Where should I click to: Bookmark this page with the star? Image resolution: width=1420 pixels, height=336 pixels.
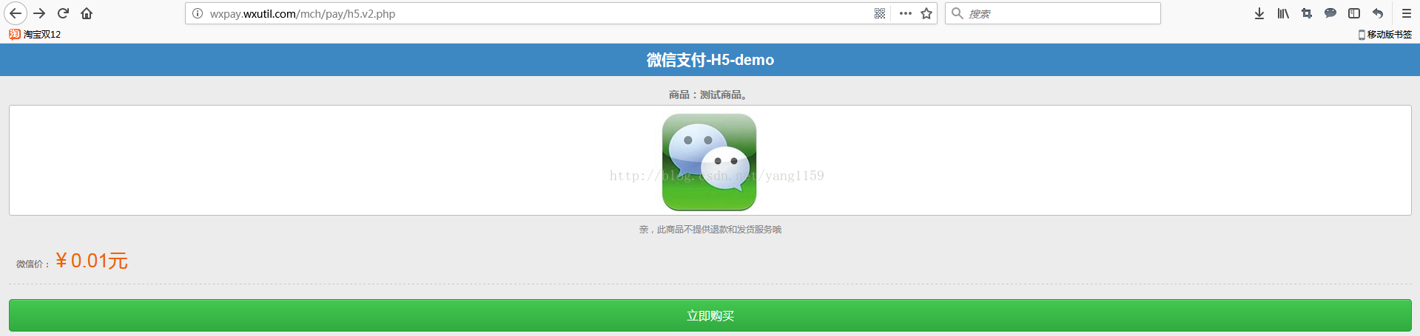(926, 13)
